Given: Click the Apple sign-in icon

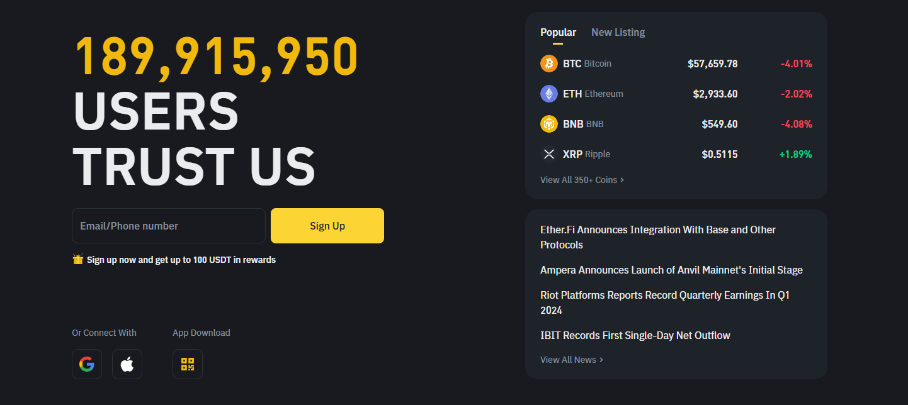Looking at the screenshot, I should (x=127, y=364).
